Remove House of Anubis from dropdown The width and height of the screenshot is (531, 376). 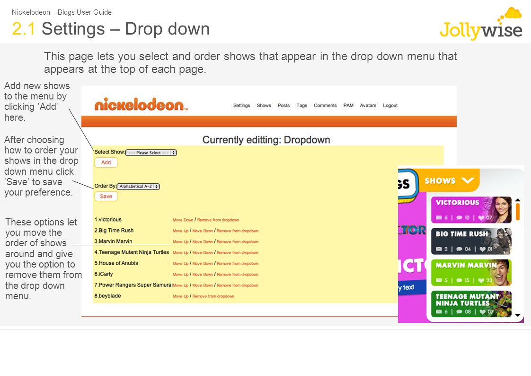coord(238,263)
